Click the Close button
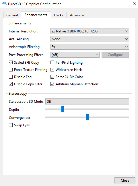138x186 pixels. coord(125,181)
